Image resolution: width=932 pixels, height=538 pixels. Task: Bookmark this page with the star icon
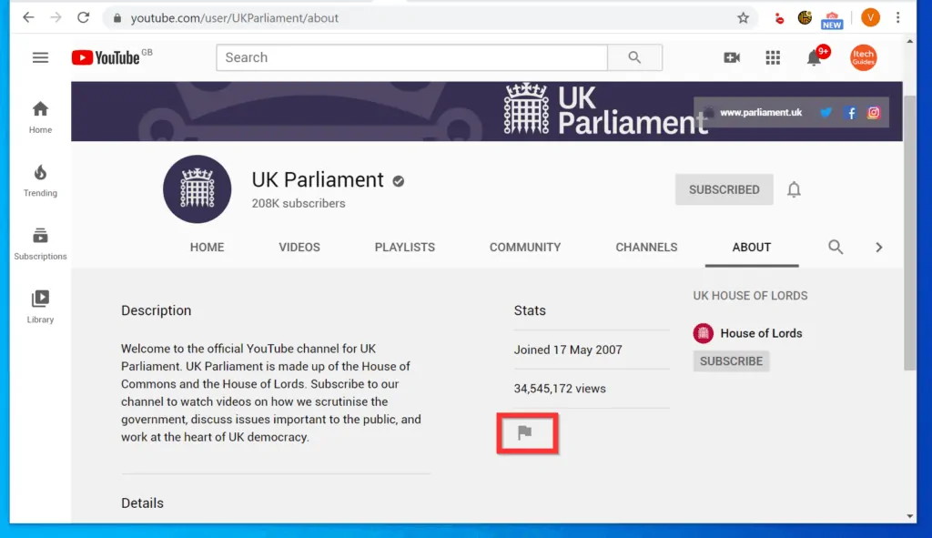(x=743, y=18)
